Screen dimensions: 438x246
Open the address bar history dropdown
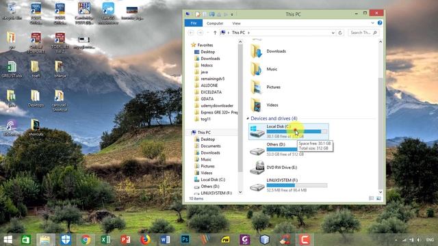[333, 33]
